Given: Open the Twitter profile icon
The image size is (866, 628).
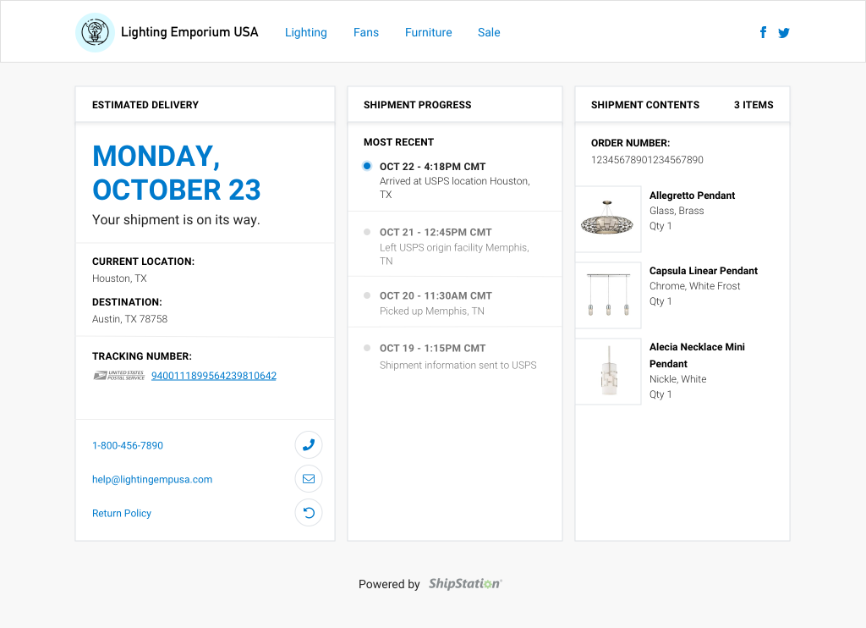Looking at the screenshot, I should [784, 33].
